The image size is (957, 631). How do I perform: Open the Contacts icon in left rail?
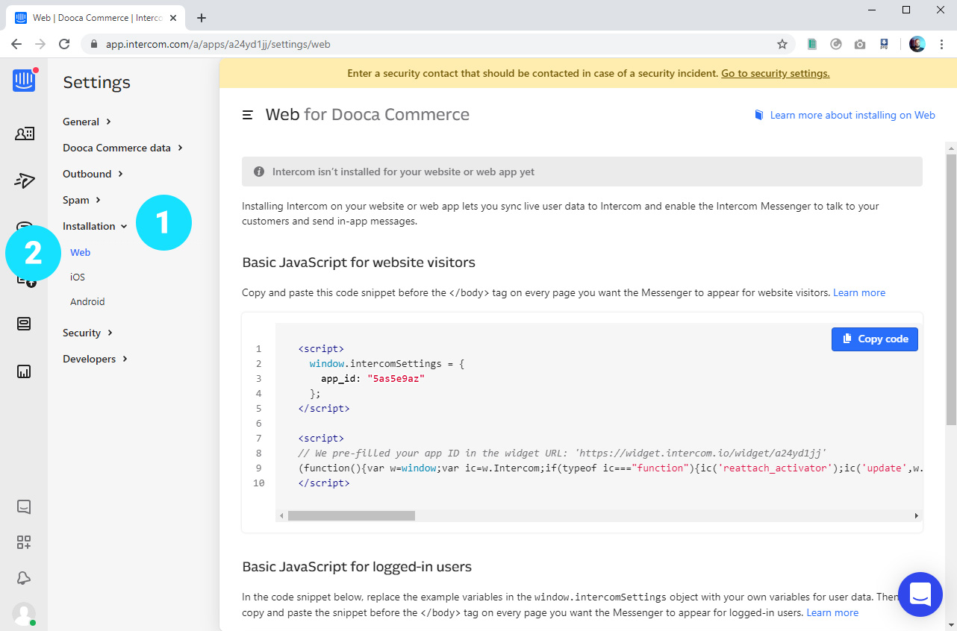[24, 134]
